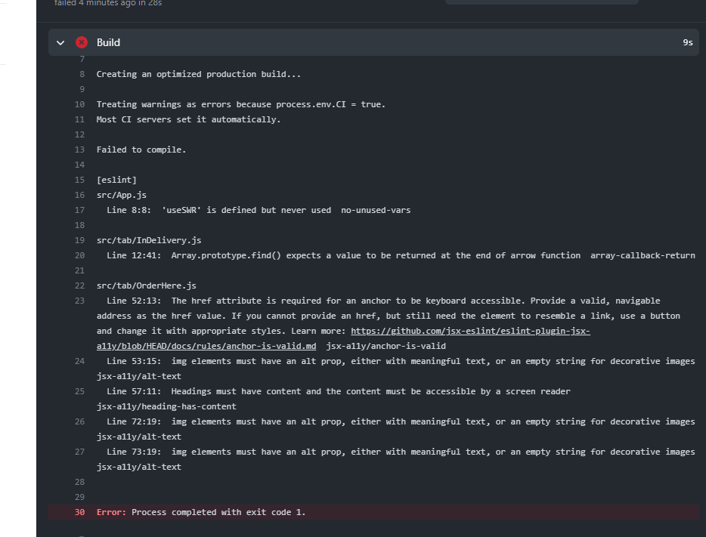Open the anchor-is-valid.md GitHub link

[343, 338]
